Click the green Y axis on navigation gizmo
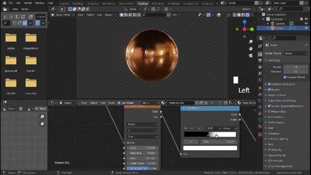Image resolution: width=311 pixels, height=175 pixels. coord(252,29)
